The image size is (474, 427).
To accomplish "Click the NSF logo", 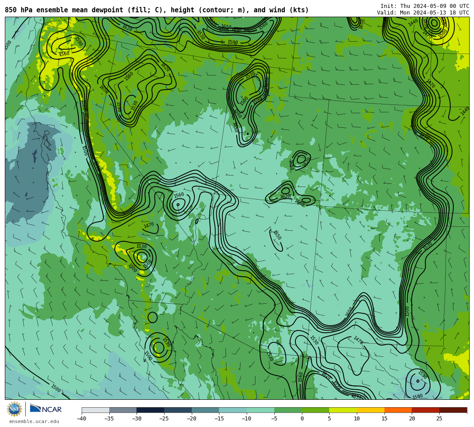I will coord(14,409).
